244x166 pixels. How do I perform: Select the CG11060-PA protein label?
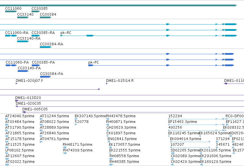click(x=17, y=62)
